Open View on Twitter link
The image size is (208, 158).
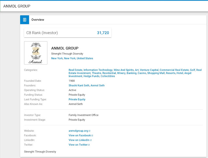pos(78,145)
